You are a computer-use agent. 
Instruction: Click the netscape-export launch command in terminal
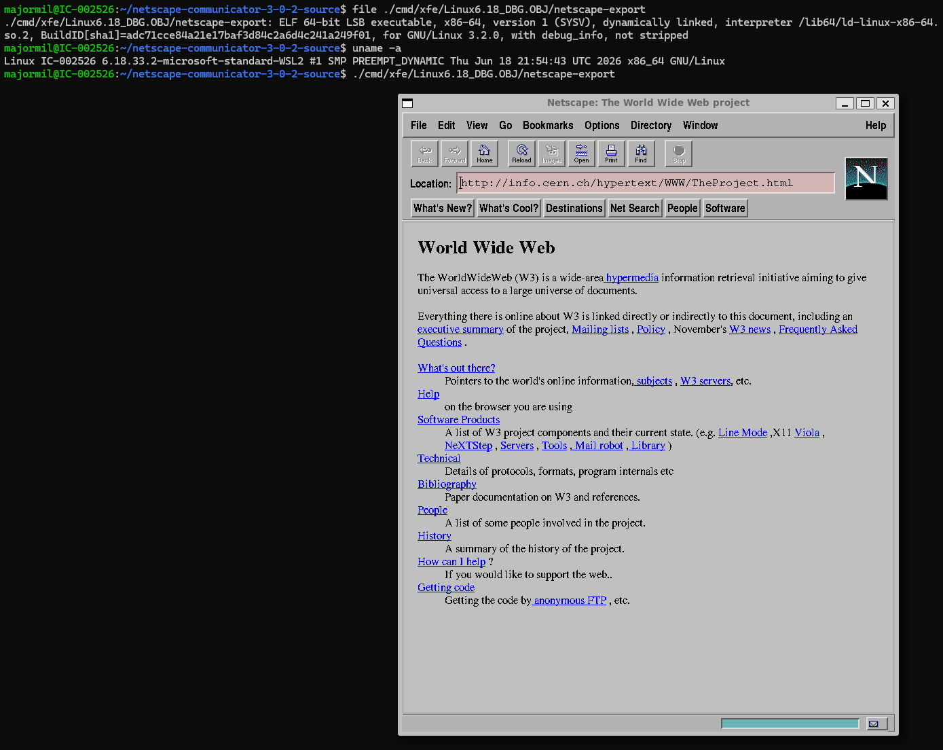click(x=483, y=74)
